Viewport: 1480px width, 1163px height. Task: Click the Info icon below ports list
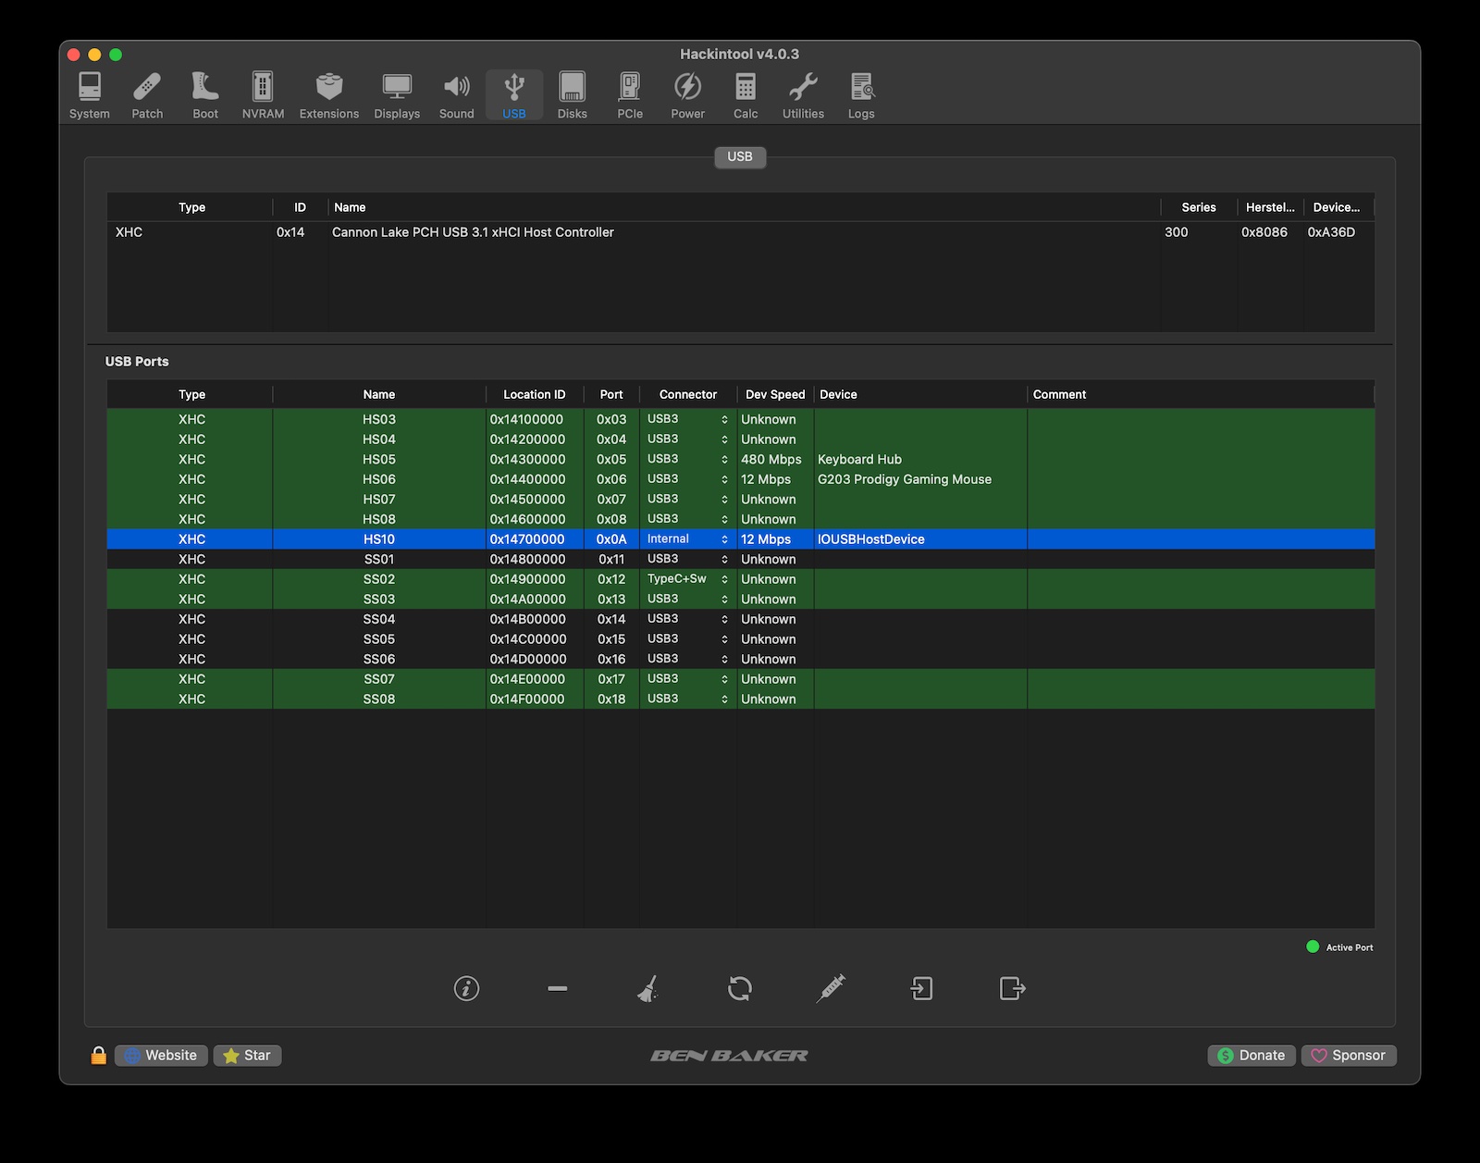(466, 988)
